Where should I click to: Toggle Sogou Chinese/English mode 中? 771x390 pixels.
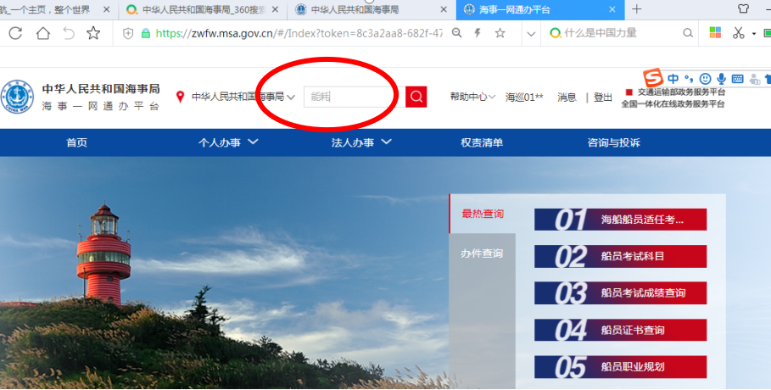[673, 79]
